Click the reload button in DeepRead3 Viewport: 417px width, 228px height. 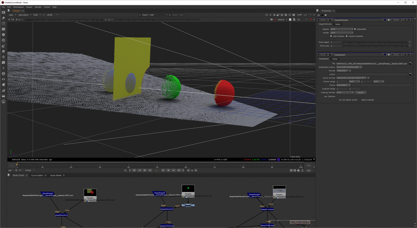click(361, 92)
